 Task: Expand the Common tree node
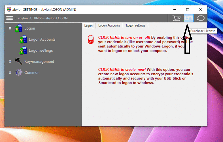[10, 73]
